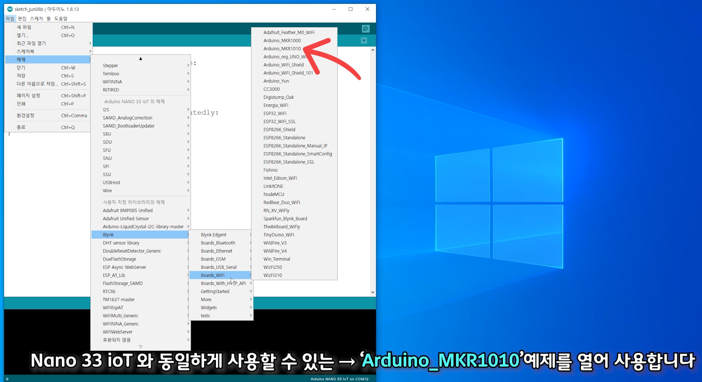Open 페이지 설정 menu entry

[48, 96]
